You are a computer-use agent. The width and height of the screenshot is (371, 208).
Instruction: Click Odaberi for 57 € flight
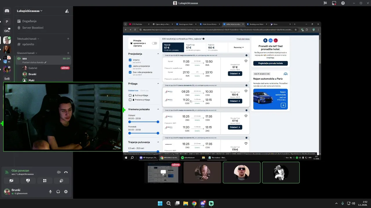tap(235, 74)
